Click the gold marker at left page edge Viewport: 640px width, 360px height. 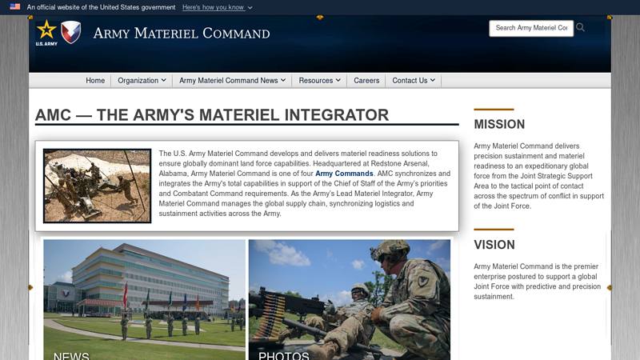click(x=30, y=288)
